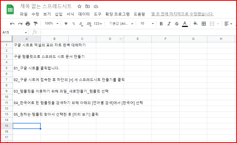Open the 보기 menu

47,14
